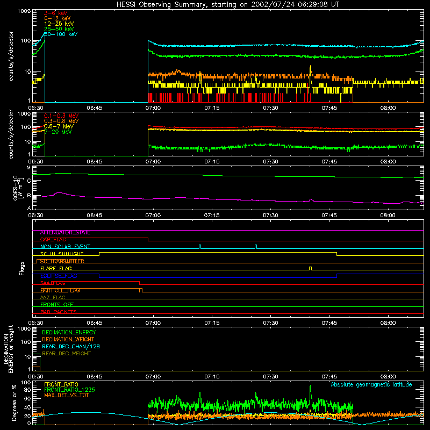430x430 pixels.
Task: Click the Flags panel axis label
Action: (21, 268)
